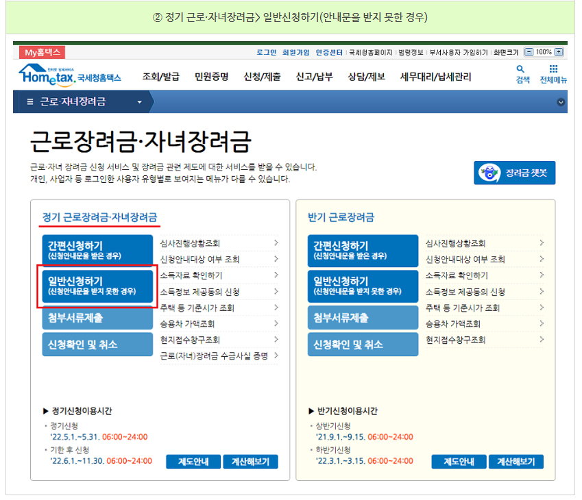This screenshot has height=500, width=582.
Task: Open 근로(자녀)장려금 수급사실 증명 link
Action: tap(219, 355)
